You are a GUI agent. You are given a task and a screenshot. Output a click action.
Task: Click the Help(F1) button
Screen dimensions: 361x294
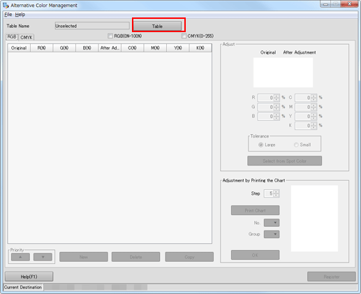[29, 277]
